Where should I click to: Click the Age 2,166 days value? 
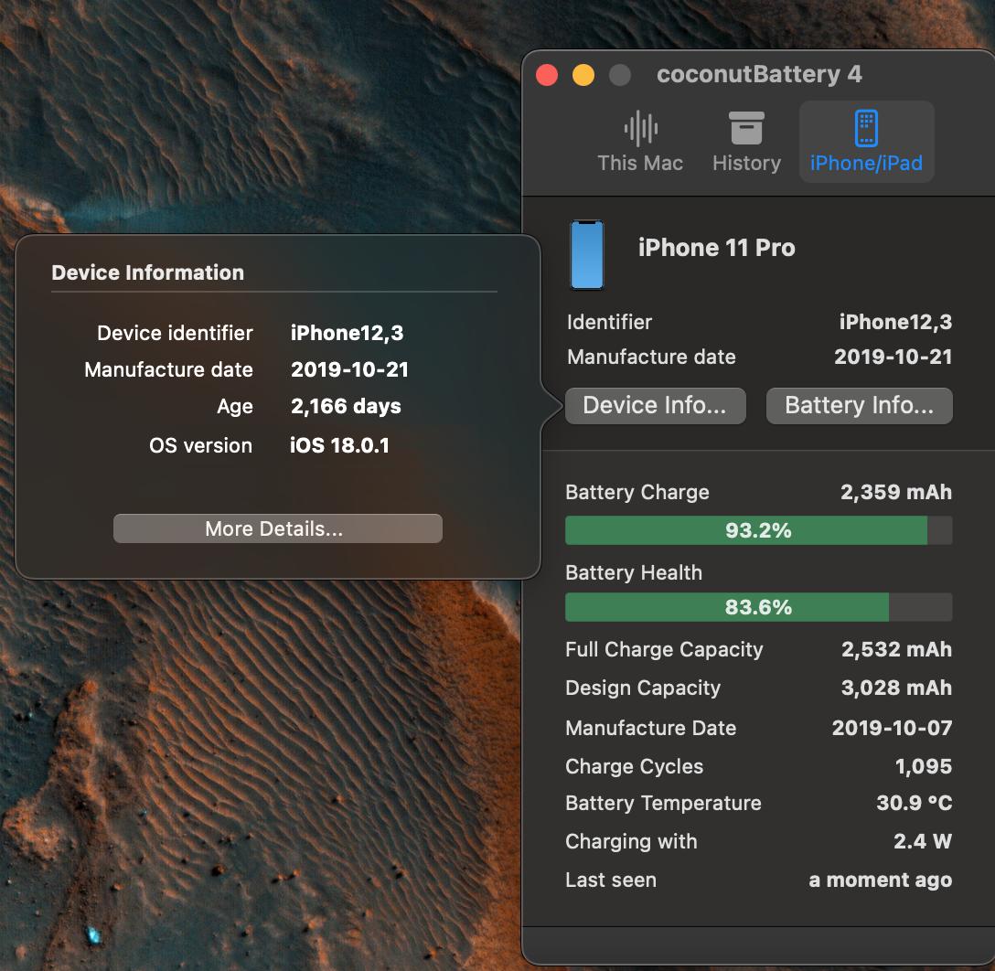346,407
